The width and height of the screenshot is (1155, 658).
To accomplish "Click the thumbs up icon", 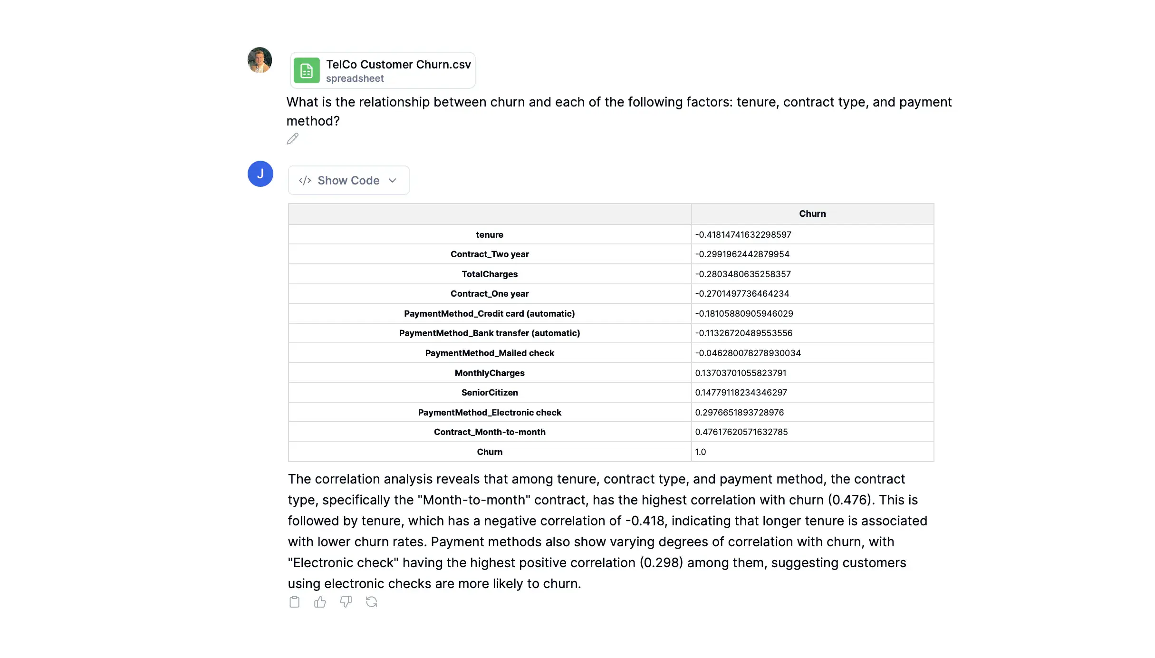I will (320, 602).
